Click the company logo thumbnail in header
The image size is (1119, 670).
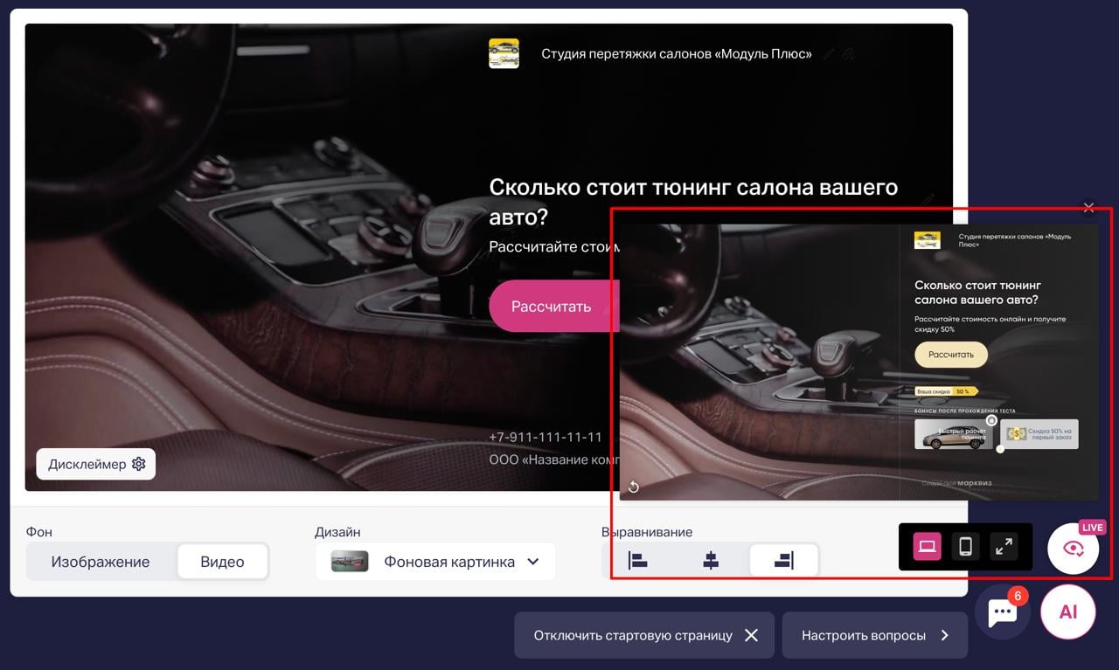[504, 53]
